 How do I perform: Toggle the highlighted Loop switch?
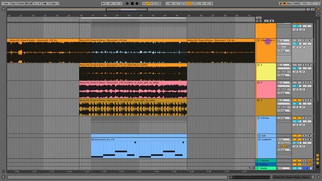189,4
